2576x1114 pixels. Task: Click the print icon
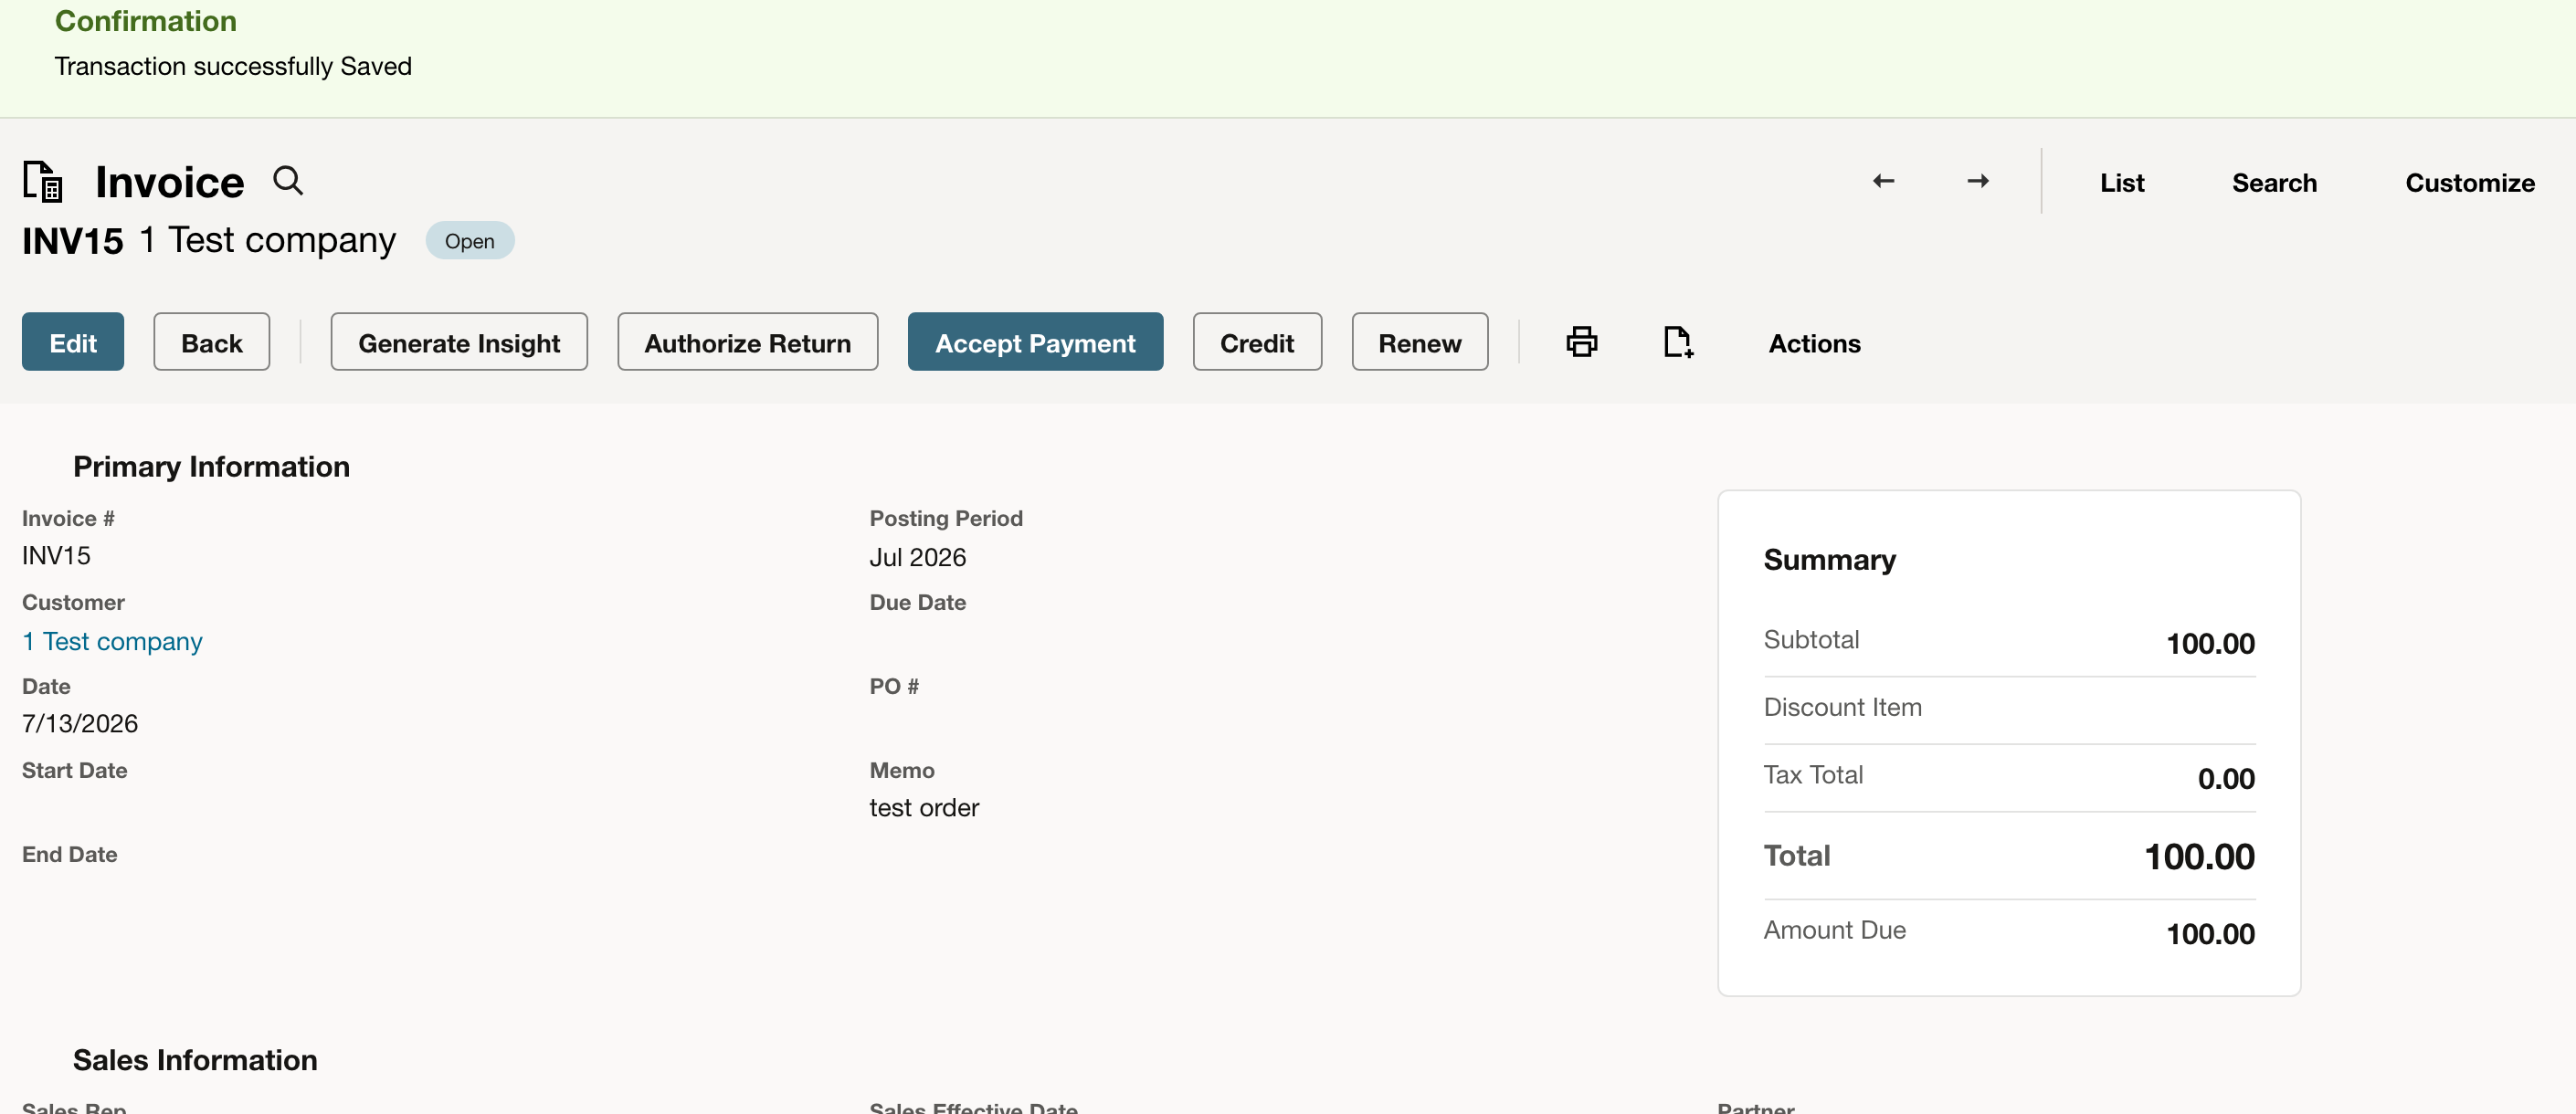click(1581, 342)
